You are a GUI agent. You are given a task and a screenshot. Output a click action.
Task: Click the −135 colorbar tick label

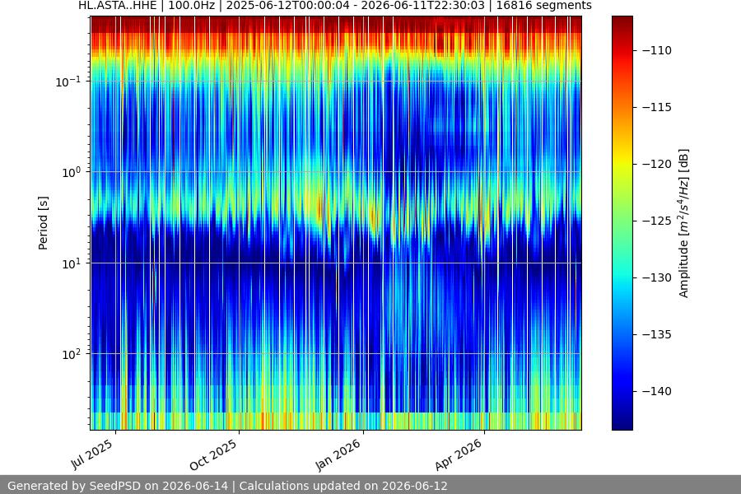pyautogui.click(x=657, y=334)
